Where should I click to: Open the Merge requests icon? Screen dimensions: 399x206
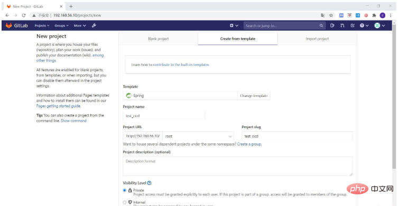pos(342,26)
